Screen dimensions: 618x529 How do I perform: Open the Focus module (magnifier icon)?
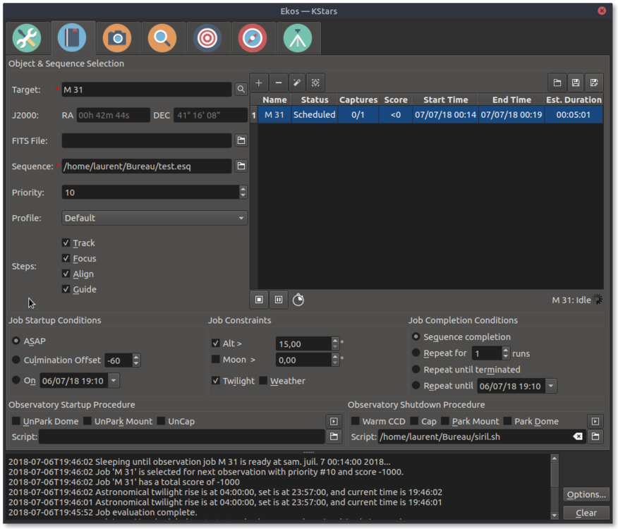(x=163, y=38)
